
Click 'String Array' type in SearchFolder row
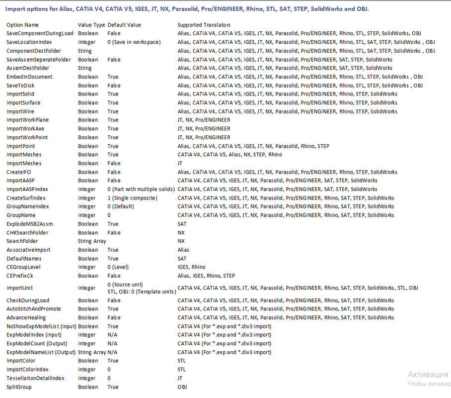[x=92, y=241]
